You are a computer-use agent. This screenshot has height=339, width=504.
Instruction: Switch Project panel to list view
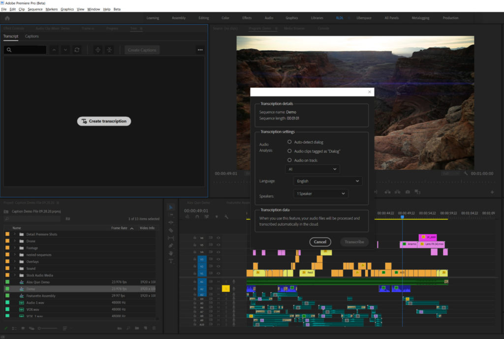click(x=14, y=328)
